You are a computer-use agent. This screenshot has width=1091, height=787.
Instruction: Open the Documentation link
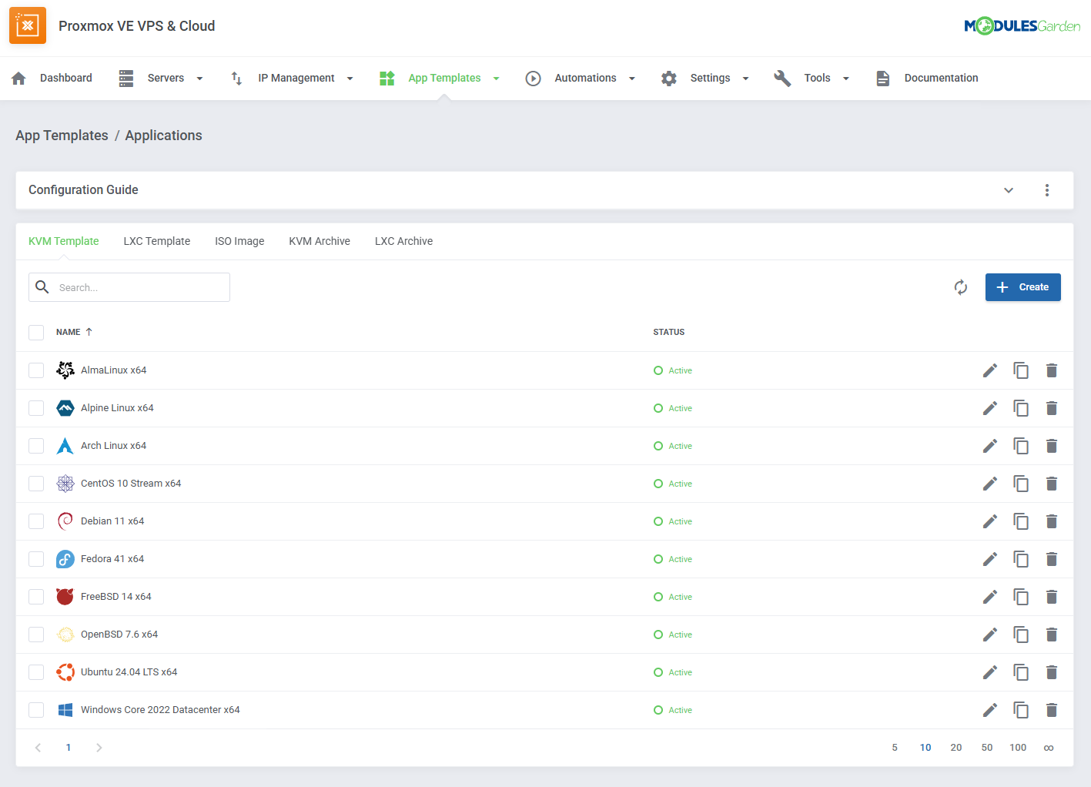[x=927, y=78]
